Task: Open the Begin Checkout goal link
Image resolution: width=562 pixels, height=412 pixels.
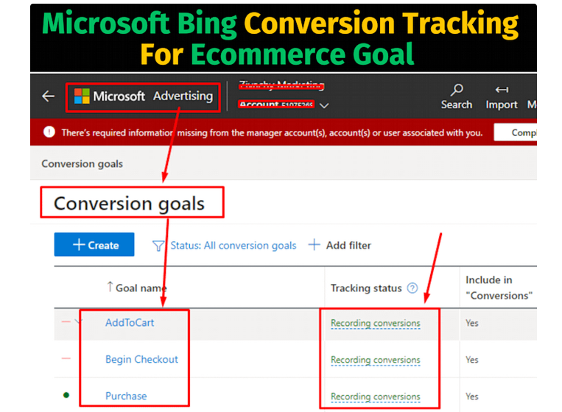Action: coord(141,359)
